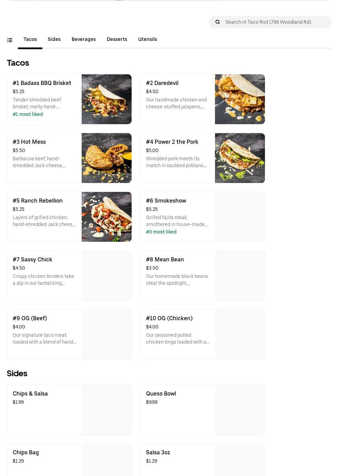The height and width of the screenshot is (476, 339).
Task: Open the #6 Smokeshow item
Action: [203, 217]
